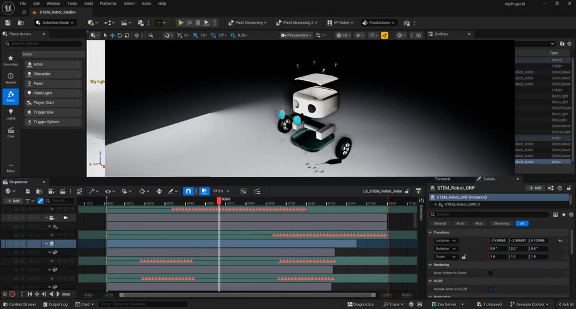Click the Sequencer horizontal time range scrollbar
Viewport: 576px width, 309px height.
247,295
